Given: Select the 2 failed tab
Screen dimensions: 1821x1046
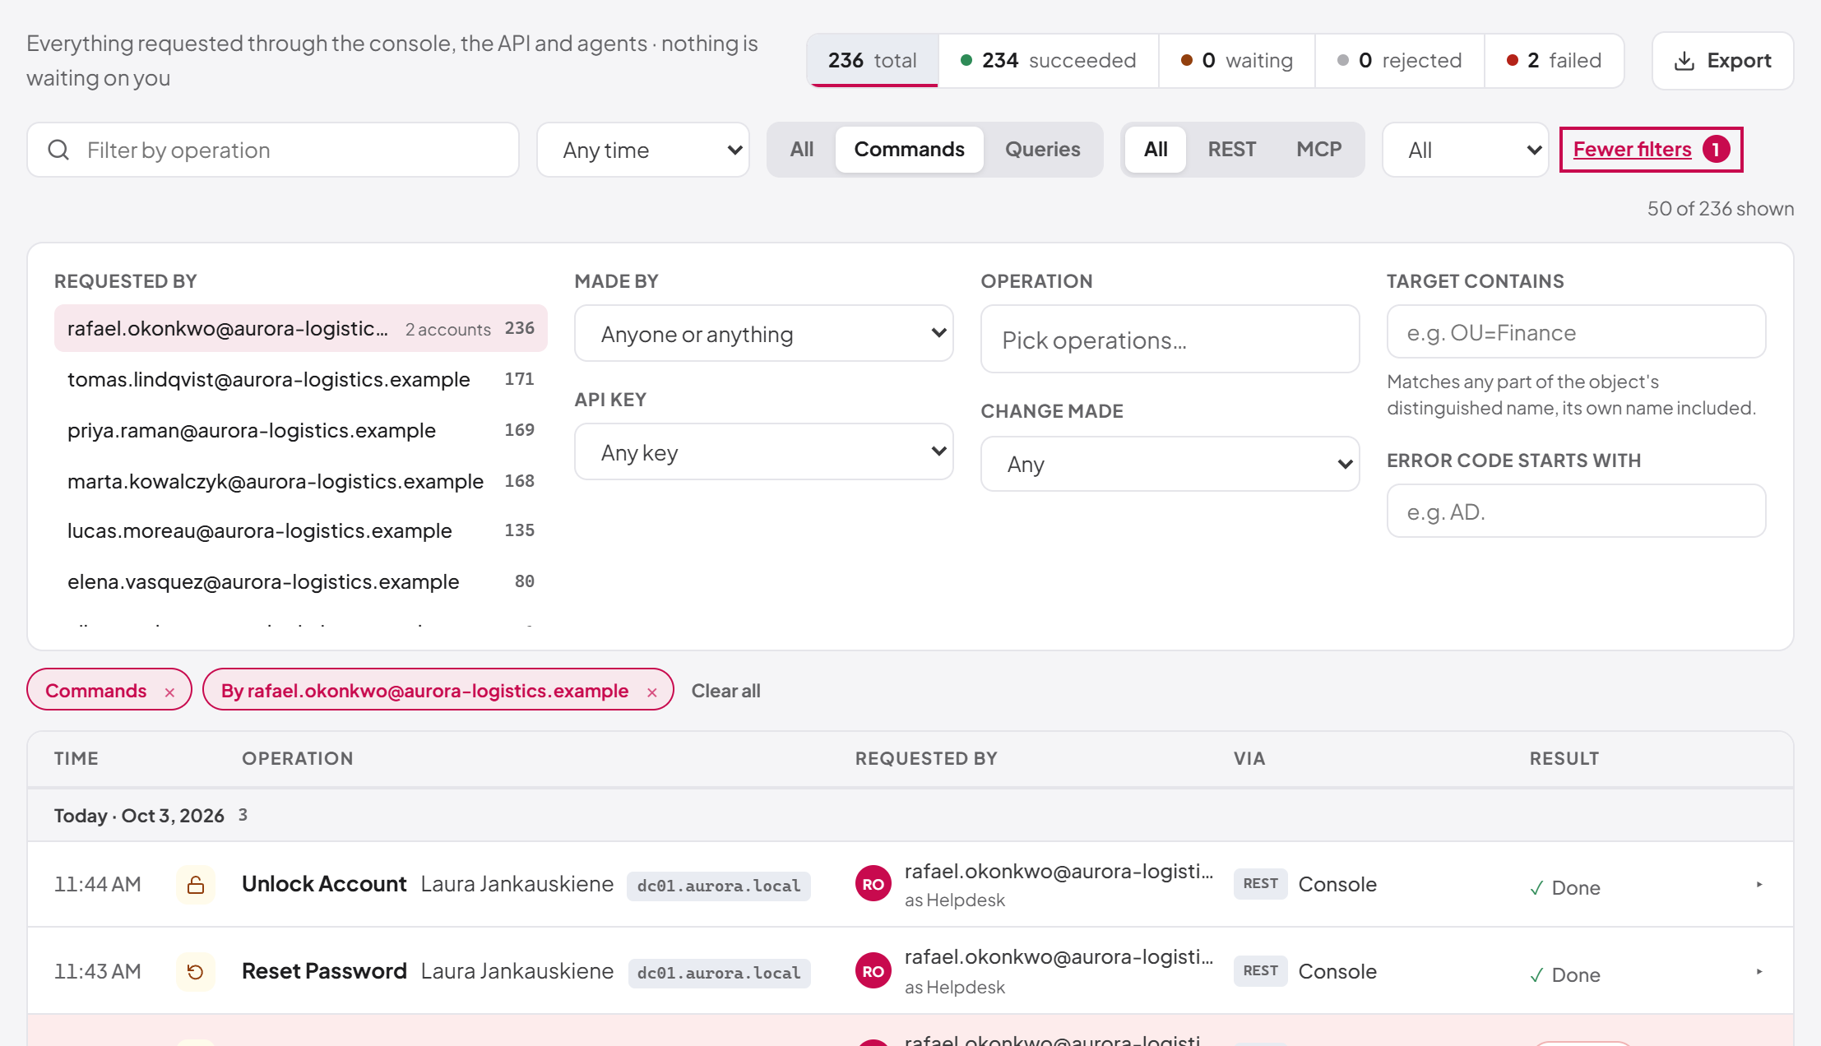Looking at the screenshot, I should [1555, 61].
